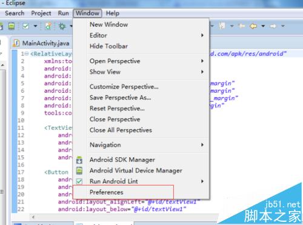This screenshot has height=225, width=303.
Task: Click line number 10 in the gutter
Action: (x=21, y=121)
